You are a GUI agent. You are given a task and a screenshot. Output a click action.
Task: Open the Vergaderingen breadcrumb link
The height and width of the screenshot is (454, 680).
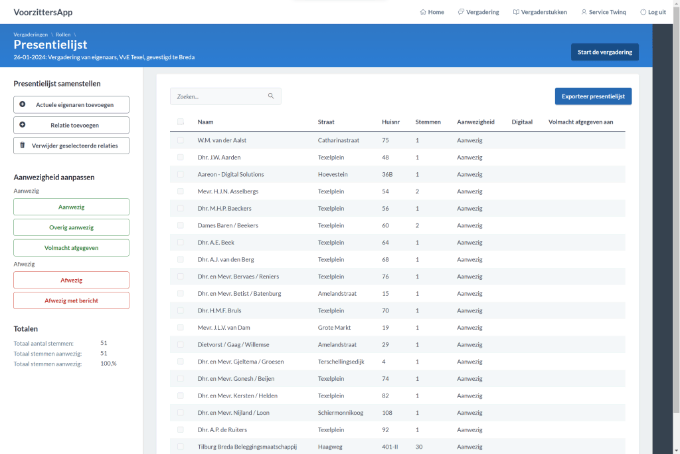coord(31,35)
